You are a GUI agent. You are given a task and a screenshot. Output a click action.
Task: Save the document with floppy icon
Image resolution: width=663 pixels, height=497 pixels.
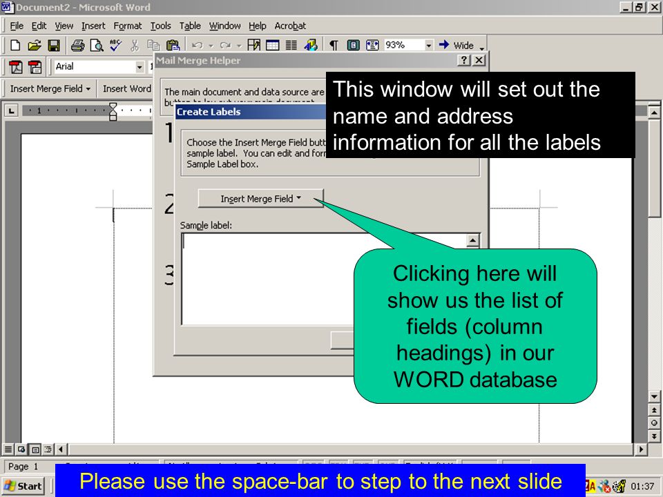point(54,46)
